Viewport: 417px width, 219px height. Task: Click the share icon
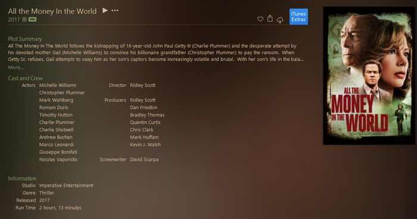click(270, 18)
